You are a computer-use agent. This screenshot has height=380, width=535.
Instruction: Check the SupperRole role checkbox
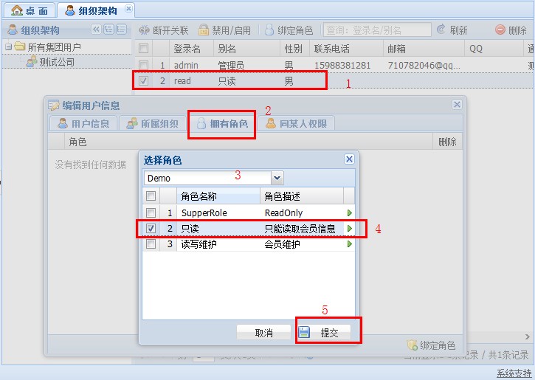(151, 213)
